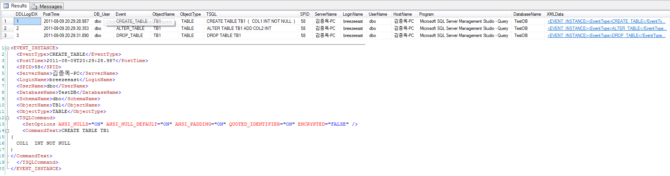Click the EventType CREATE_TABLE XML line
Viewport: 670px width, 176px height.
pos(69,55)
